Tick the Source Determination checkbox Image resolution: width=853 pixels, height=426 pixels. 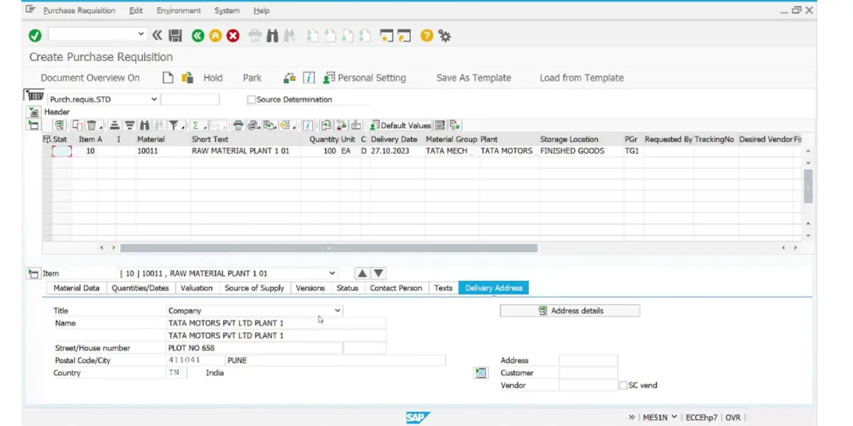(x=251, y=99)
